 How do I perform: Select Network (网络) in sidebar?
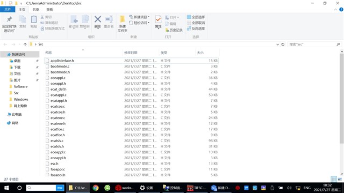(15, 123)
